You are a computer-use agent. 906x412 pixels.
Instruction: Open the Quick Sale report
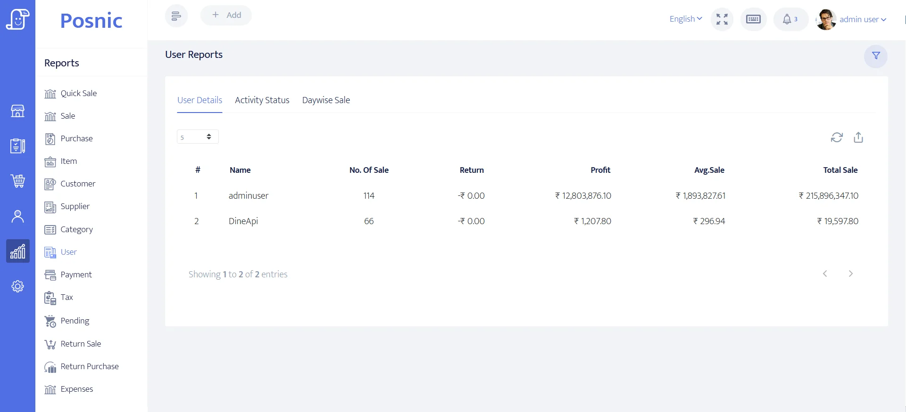tap(78, 93)
